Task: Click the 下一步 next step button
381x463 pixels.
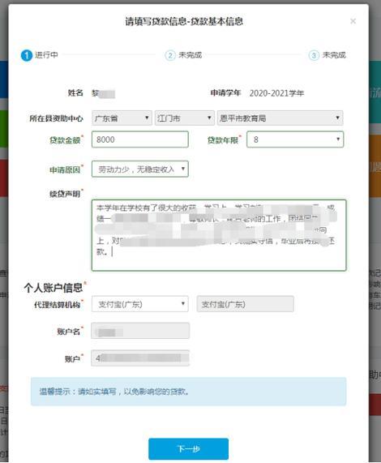Action: click(x=188, y=449)
